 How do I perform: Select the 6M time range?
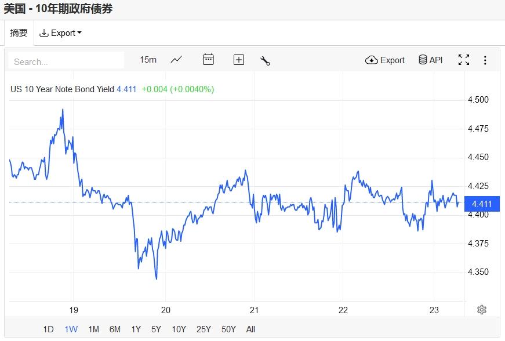click(x=115, y=329)
